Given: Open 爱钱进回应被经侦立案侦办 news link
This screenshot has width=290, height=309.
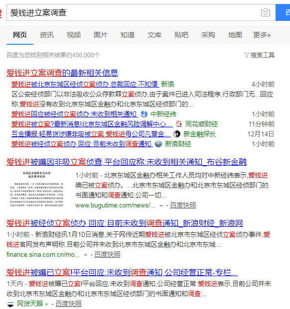Looking at the screenshot, I should [x=75, y=114].
